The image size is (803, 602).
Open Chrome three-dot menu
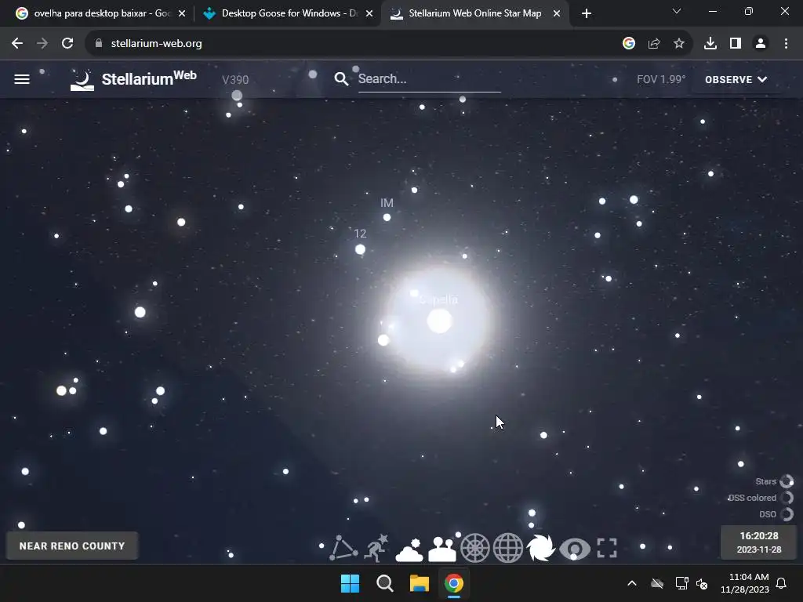pyautogui.click(x=786, y=44)
